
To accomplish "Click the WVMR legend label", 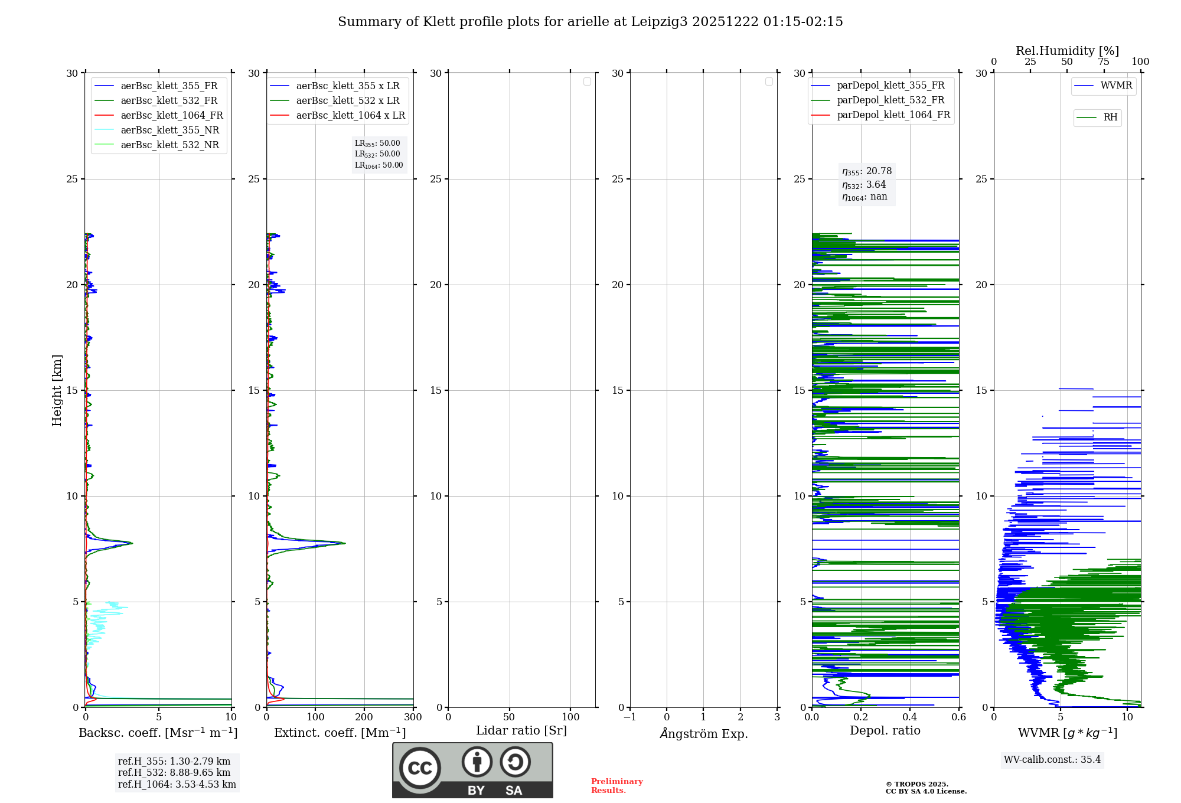I will point(1116,86).
